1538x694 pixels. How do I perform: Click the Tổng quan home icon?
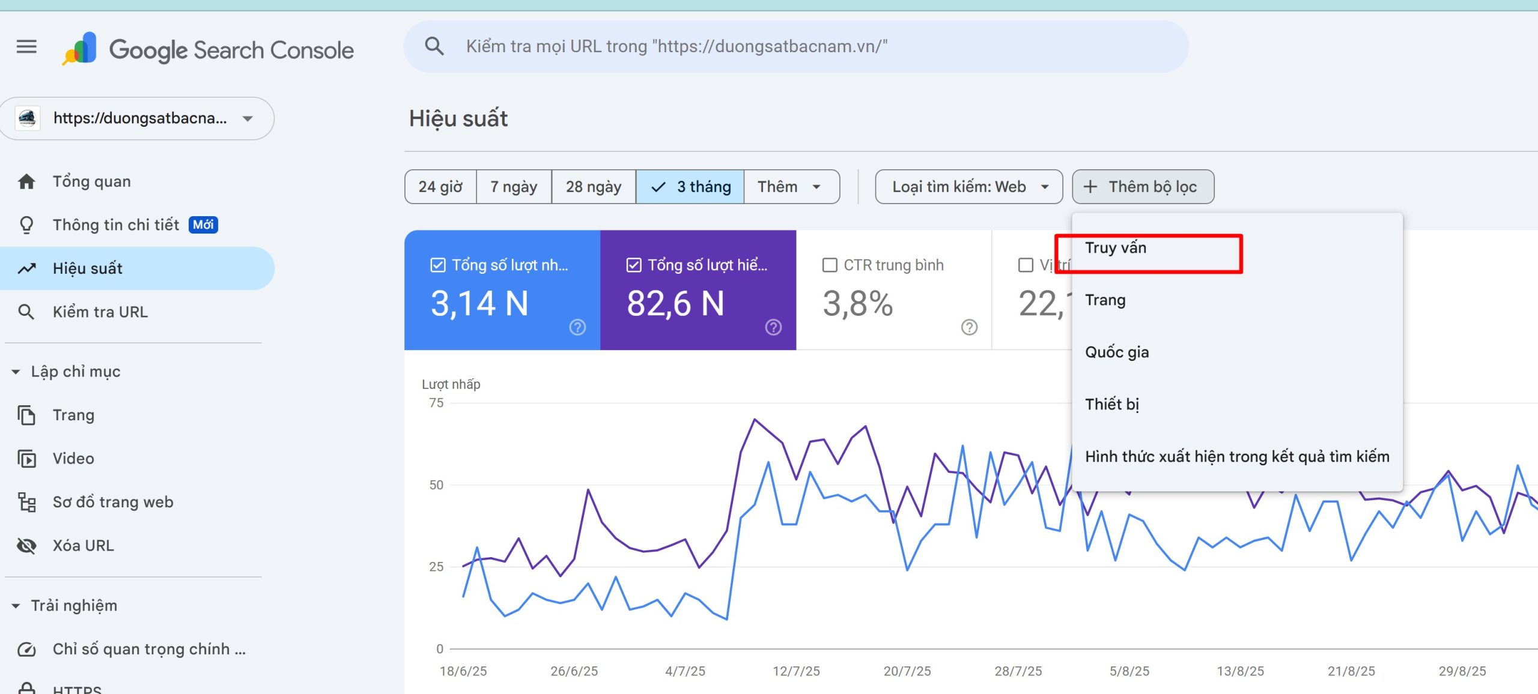coord(26,181)
